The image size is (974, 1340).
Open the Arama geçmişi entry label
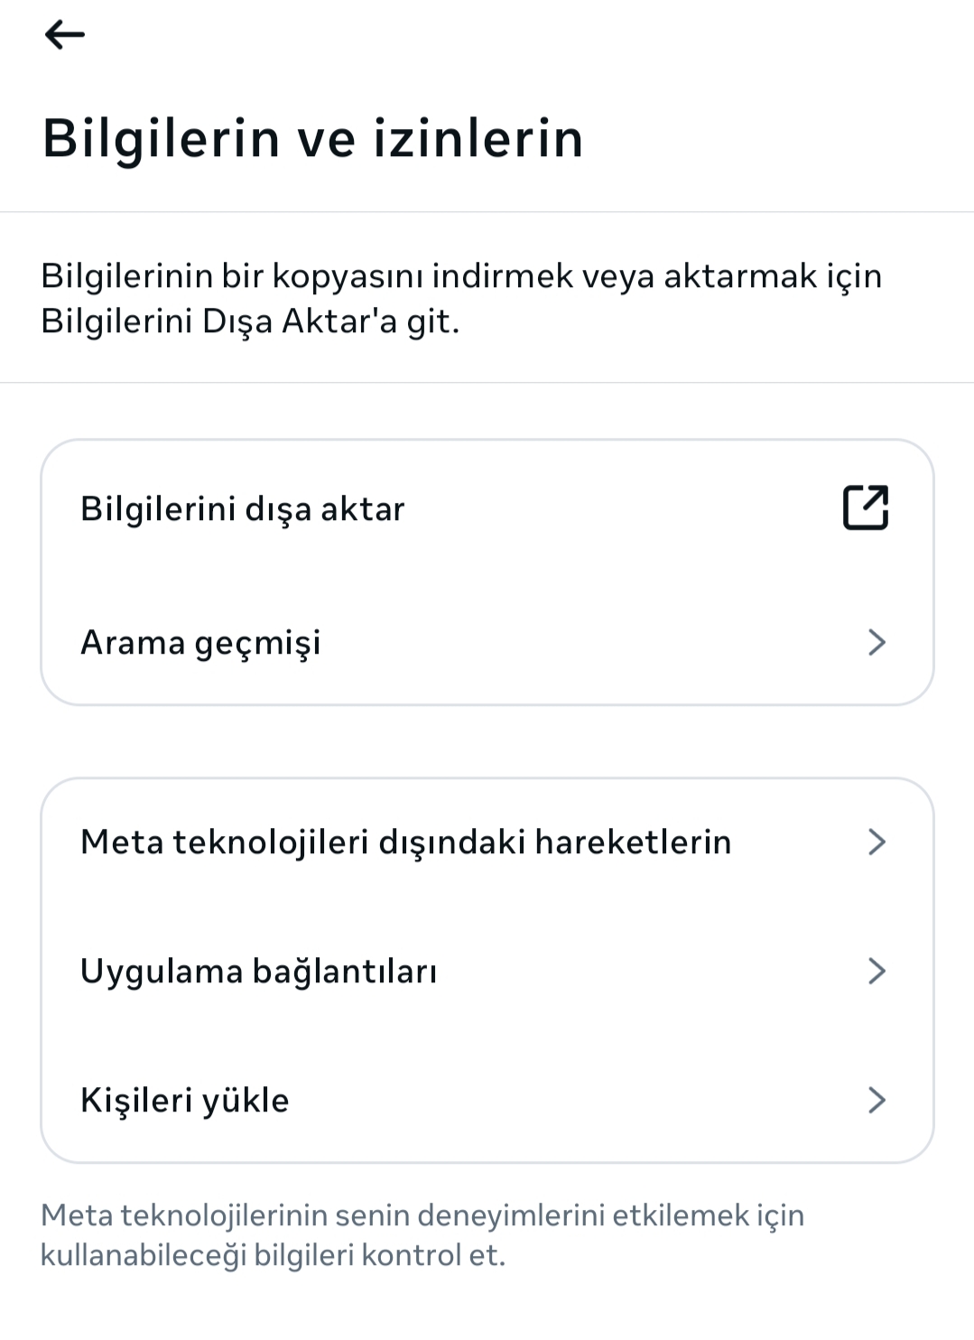coord(200,643)
